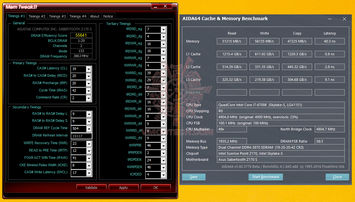Open the FOUR ACT WIN Time (tFAW) dropdown
Image resolution: width=355 pixels, height=202 pixels.
(x=89, y=158)
